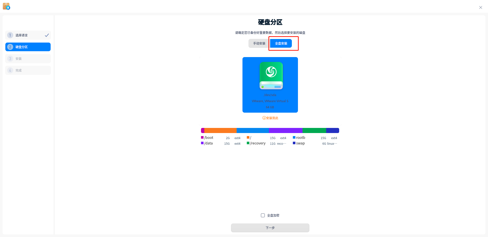Click the /boot legend color square
Image resolution: width=488 pixels, height=237 pixels.
coord(202,137)
